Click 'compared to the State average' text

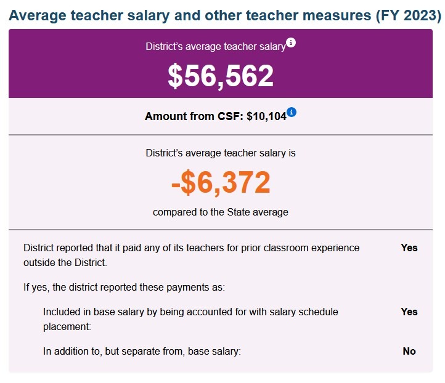coord(221,212)
